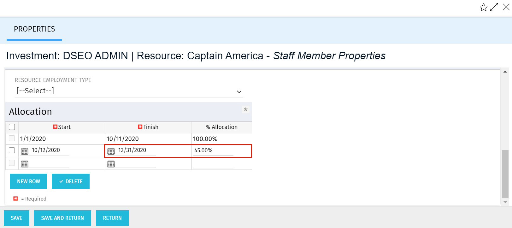Open calendar picker for Finish 12/31/2020
The height and width of the screenshot is (228, 512).
click(111, 151)
